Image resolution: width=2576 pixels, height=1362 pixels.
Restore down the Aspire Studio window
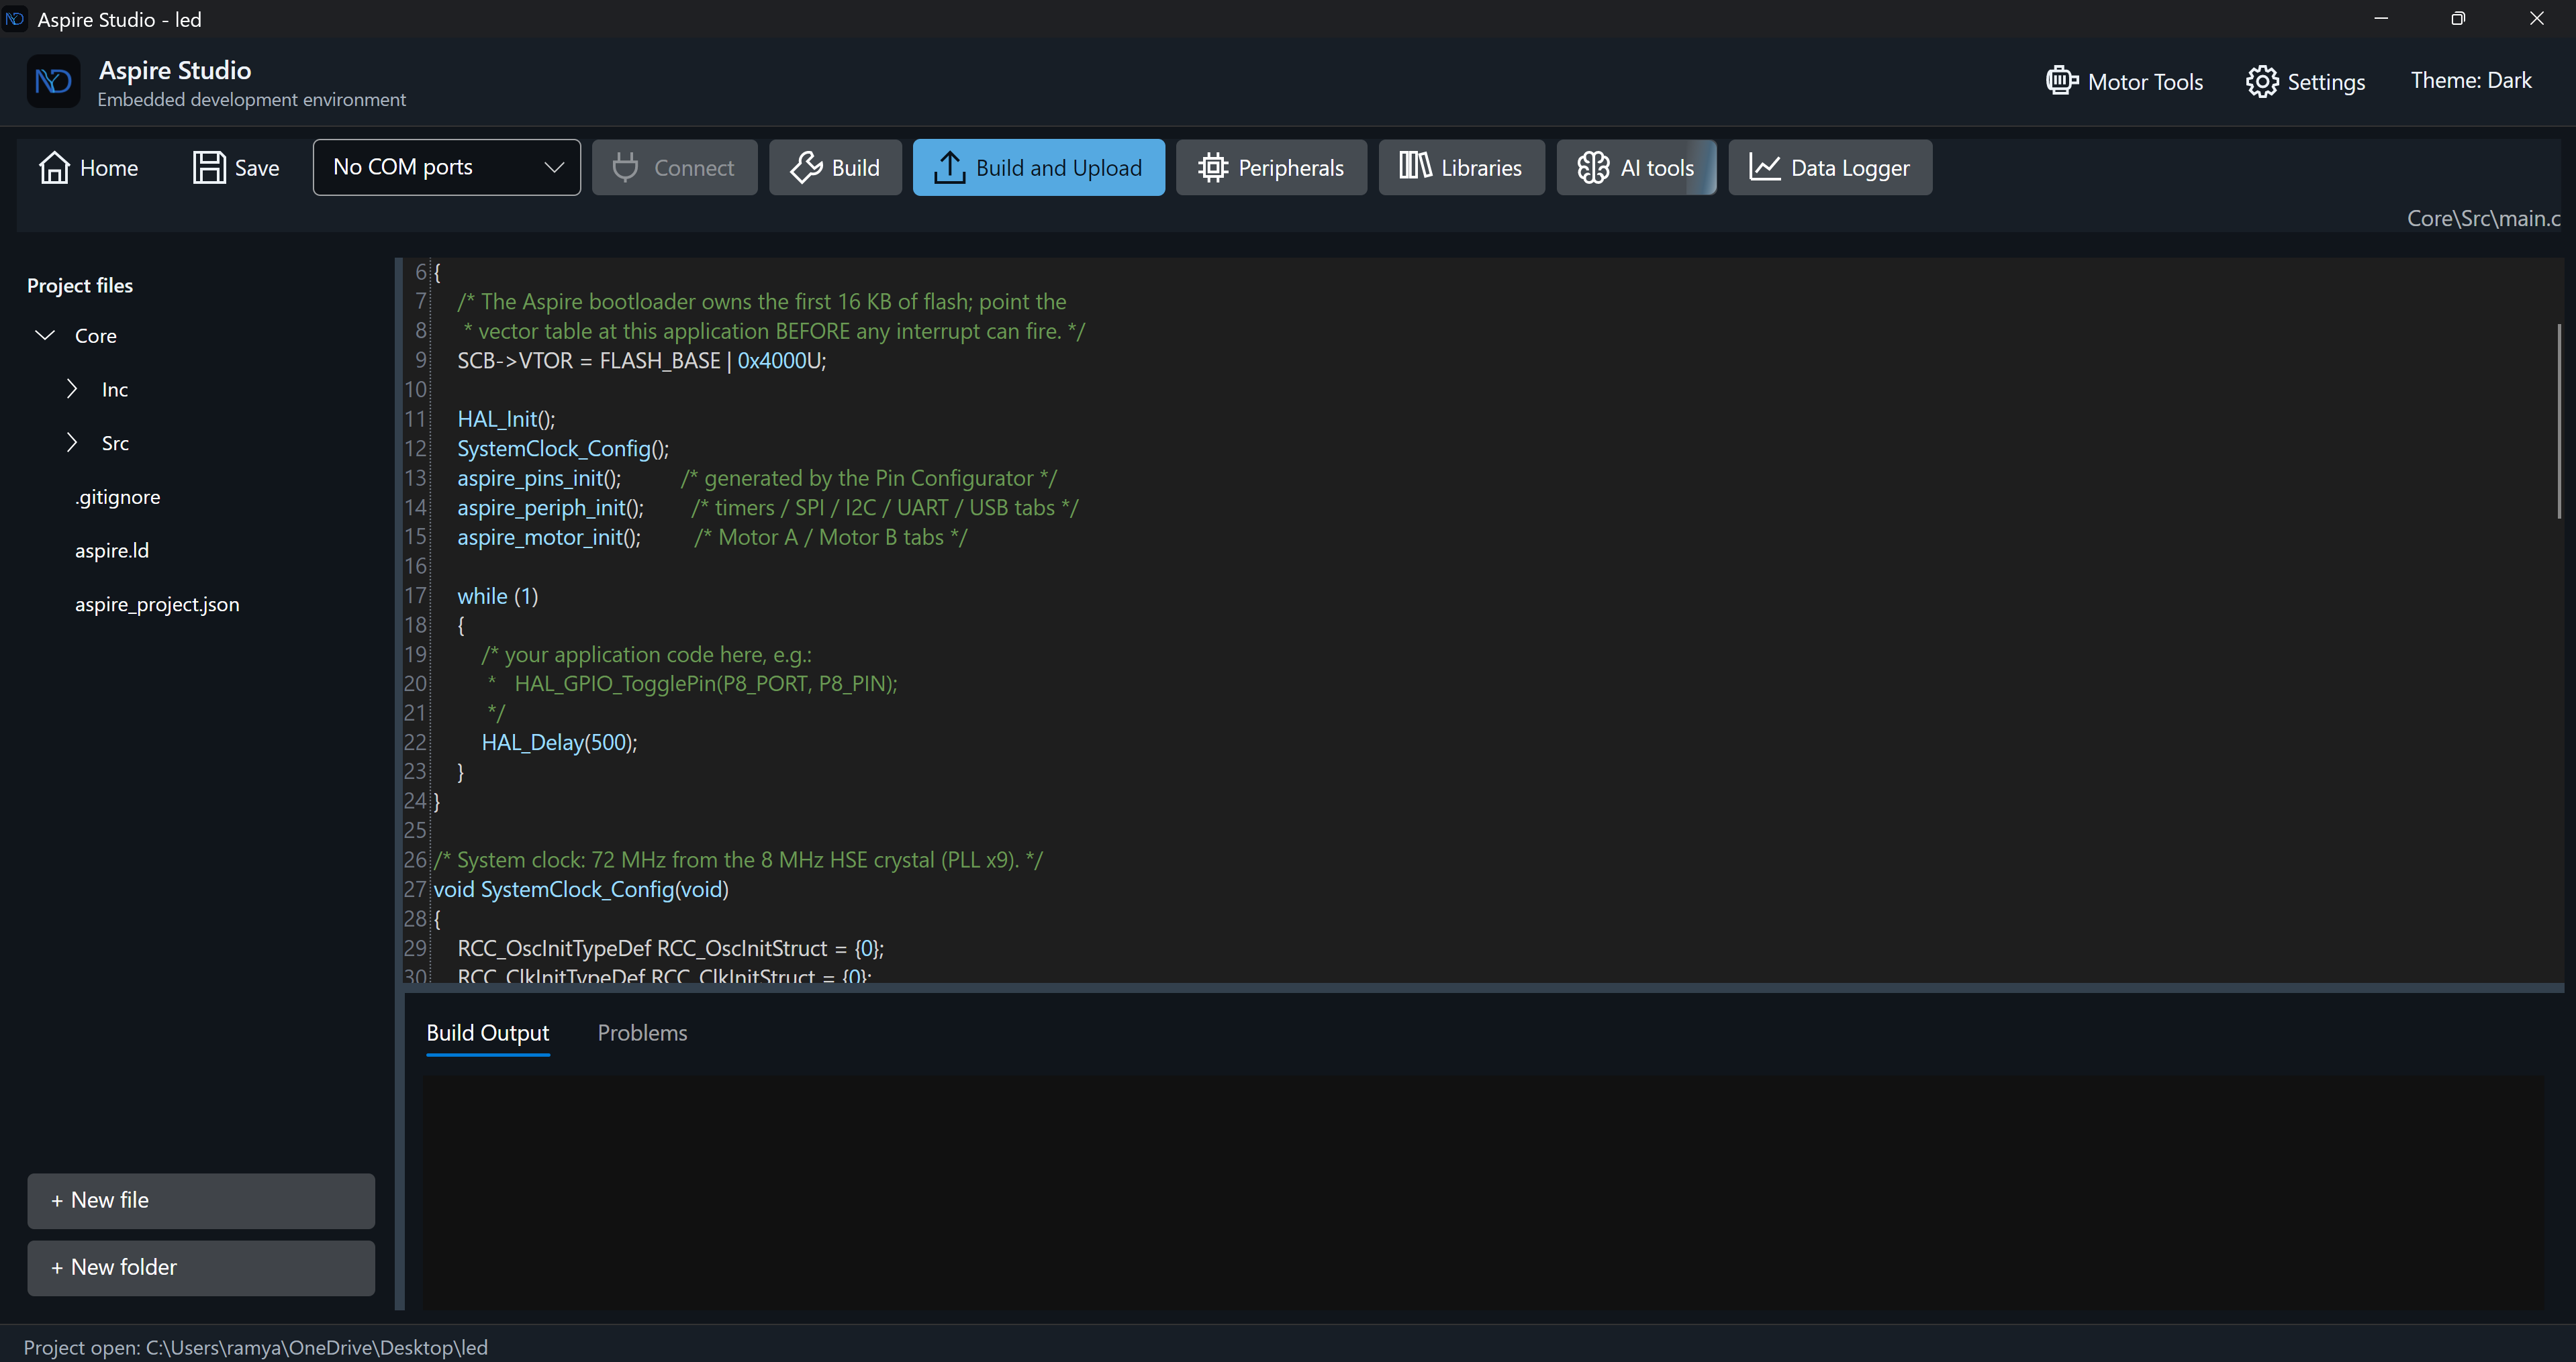(x=2458, y=19)
